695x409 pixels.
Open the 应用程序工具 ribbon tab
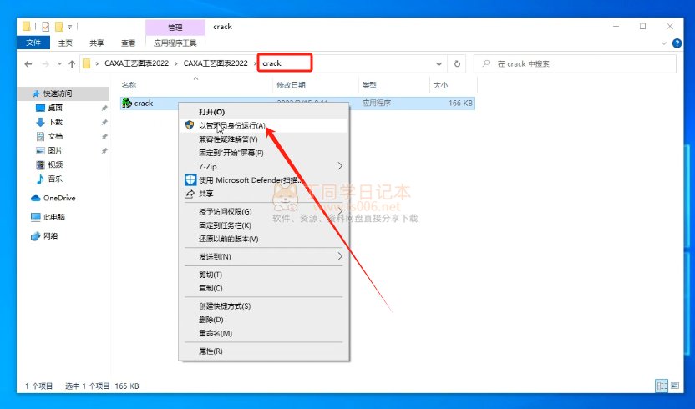[175, 43]
